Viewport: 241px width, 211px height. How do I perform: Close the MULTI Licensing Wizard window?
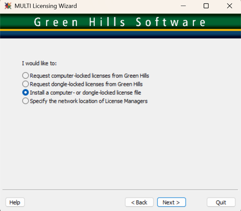(229, 6)
